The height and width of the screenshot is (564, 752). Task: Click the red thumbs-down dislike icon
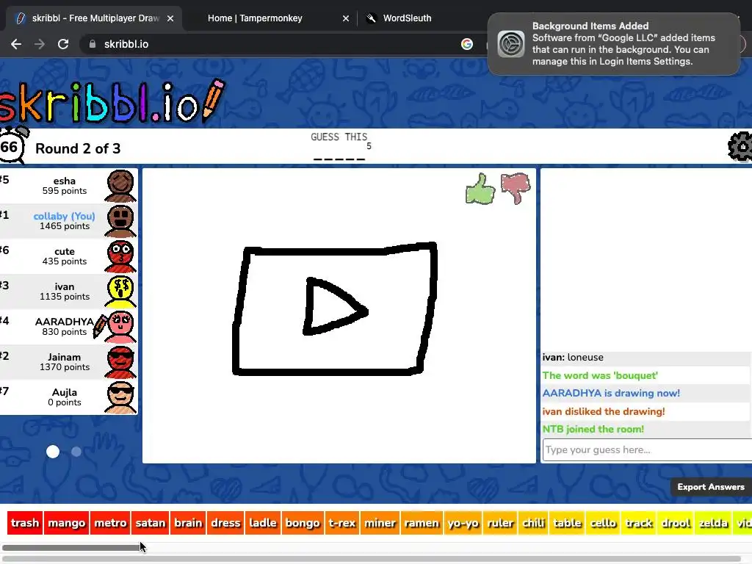point(516,188)
